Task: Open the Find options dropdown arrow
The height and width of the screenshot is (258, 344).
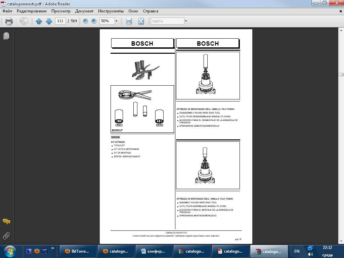Action: [x=186, y=21]
